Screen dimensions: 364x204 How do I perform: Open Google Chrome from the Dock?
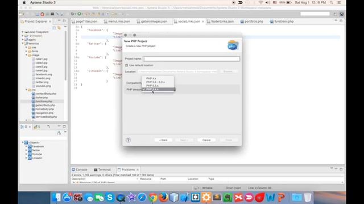click(153, 197)
